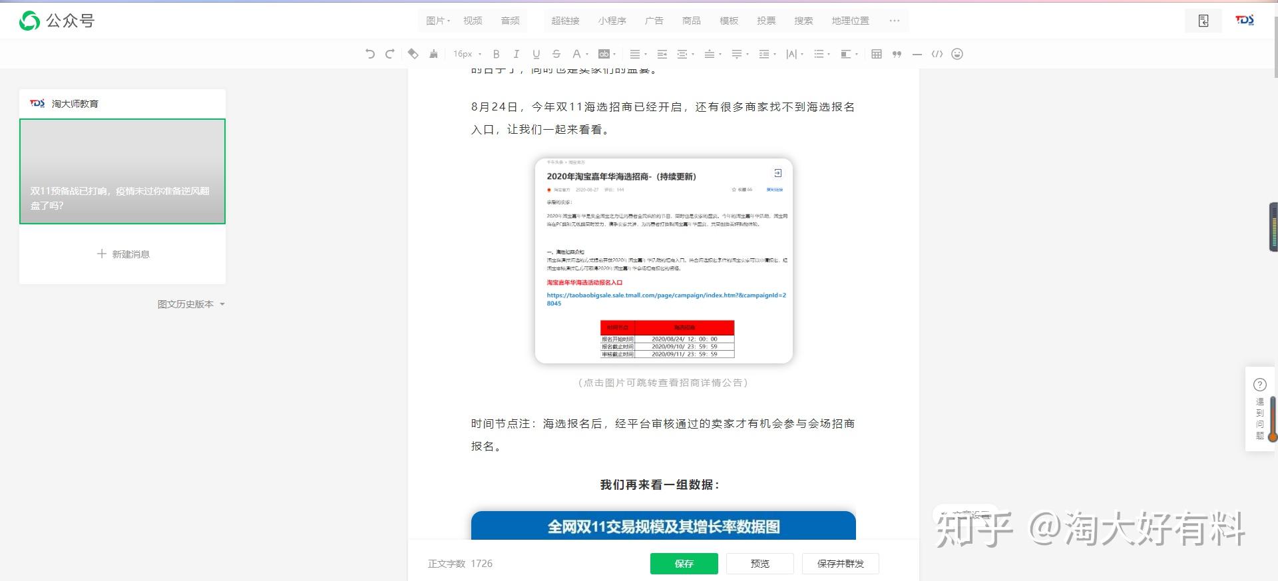Insert a 小程序 card
Image resolution: width=1278 pixels, height=581 pixels.
tap(612, 21)
